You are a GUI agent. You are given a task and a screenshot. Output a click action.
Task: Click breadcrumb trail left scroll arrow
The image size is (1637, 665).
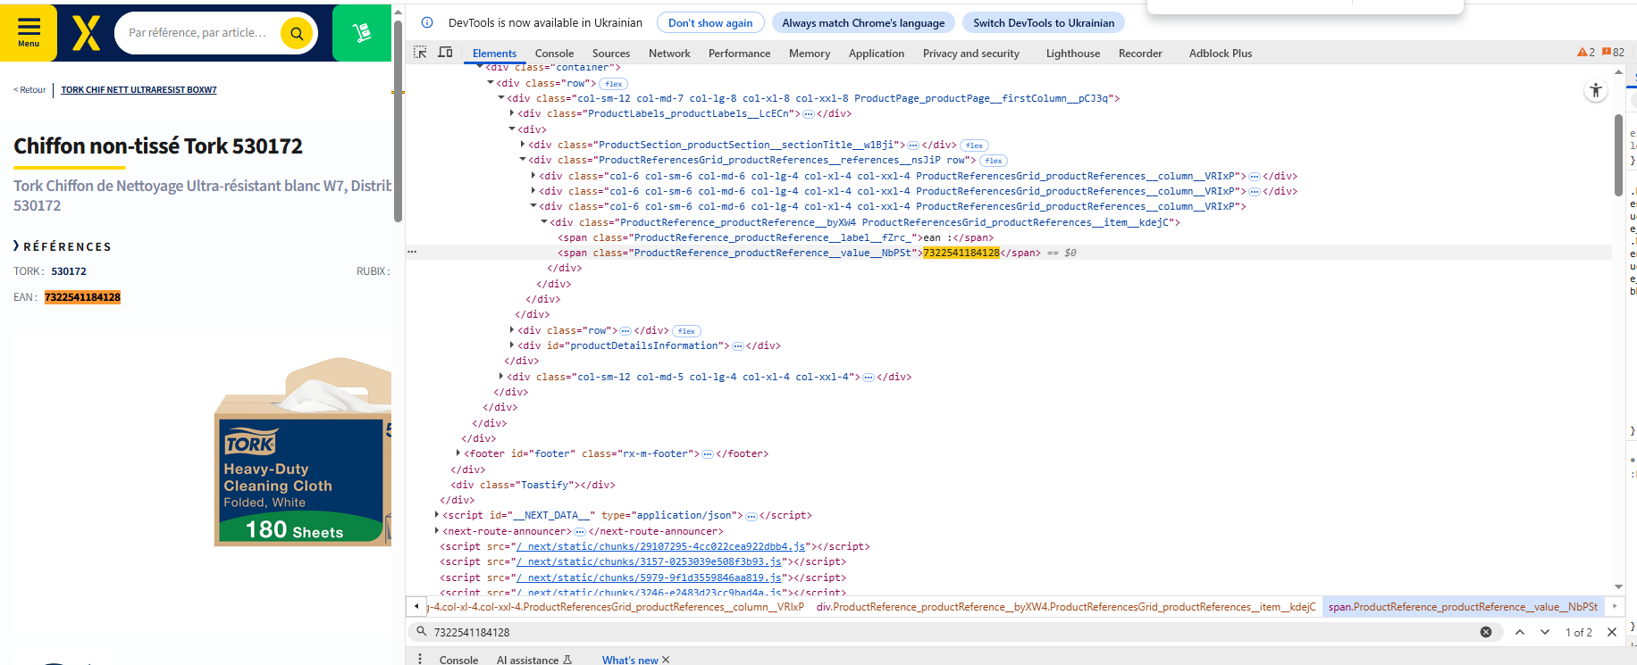[x=416, y=607]
